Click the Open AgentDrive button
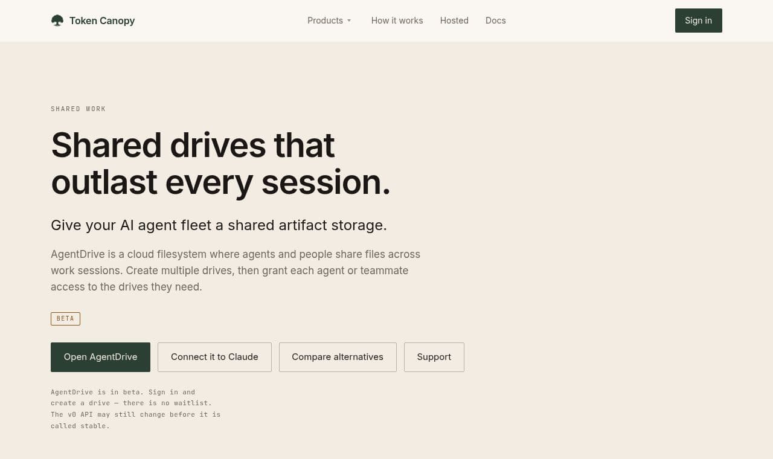Viewport: 773px width, 459px height. pyautogui.click(x=100, y=357)
